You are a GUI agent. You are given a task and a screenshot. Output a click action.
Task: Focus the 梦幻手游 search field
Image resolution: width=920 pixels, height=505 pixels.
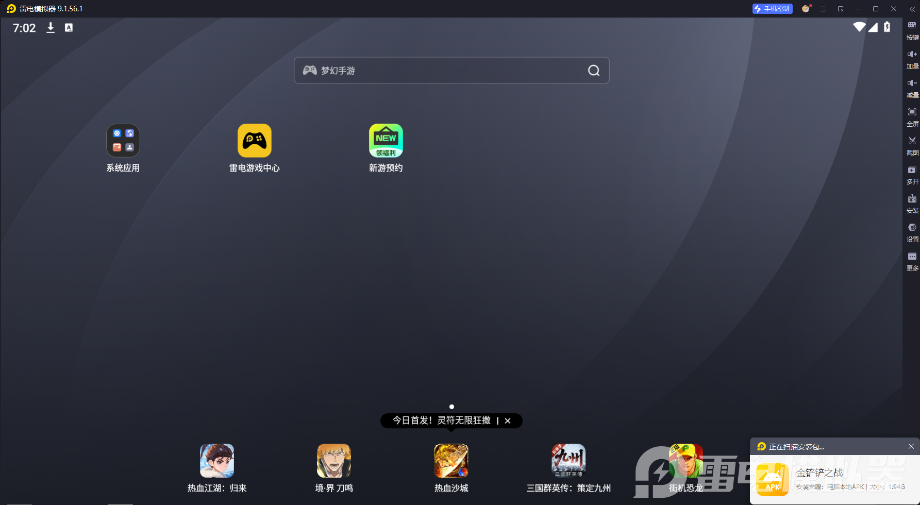(x=451, y=71)
